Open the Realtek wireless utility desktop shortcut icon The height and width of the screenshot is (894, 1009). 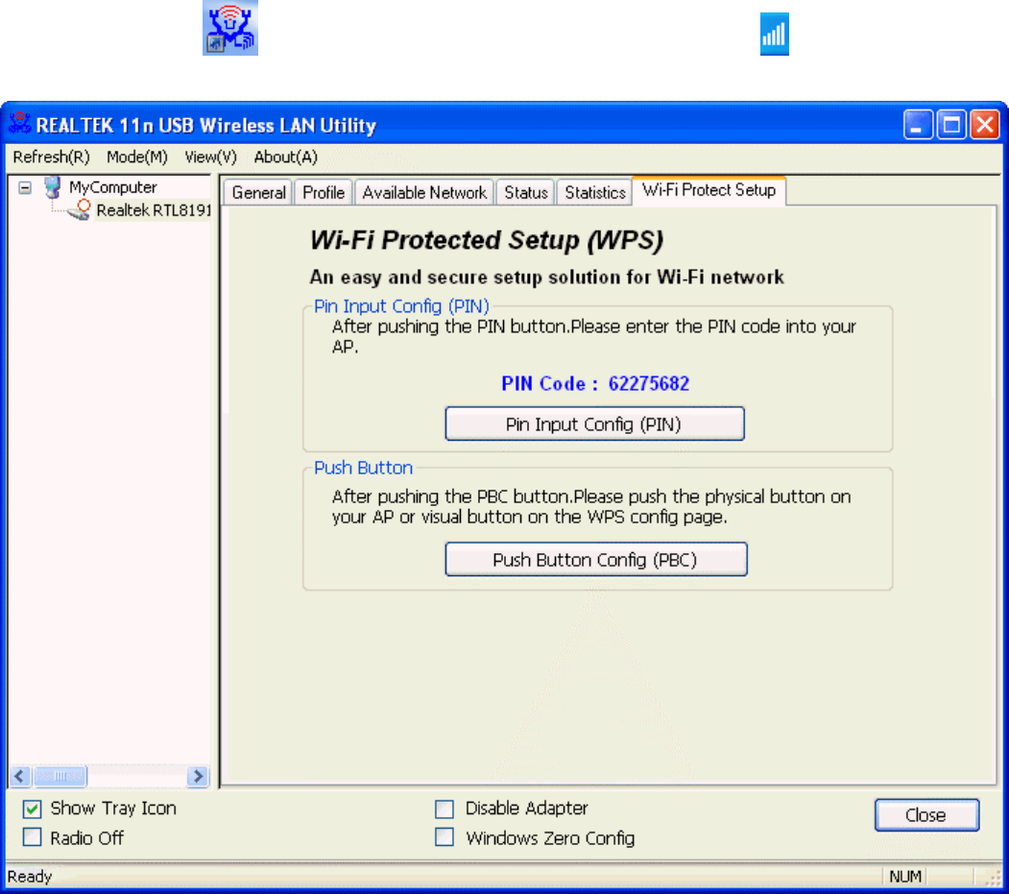point(230,28)
